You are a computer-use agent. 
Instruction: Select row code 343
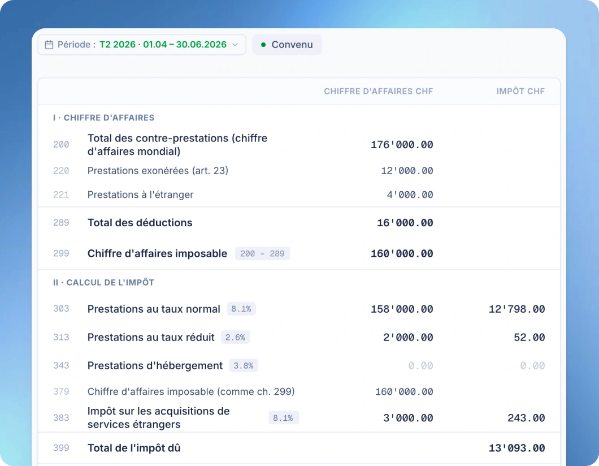(61, 365)
